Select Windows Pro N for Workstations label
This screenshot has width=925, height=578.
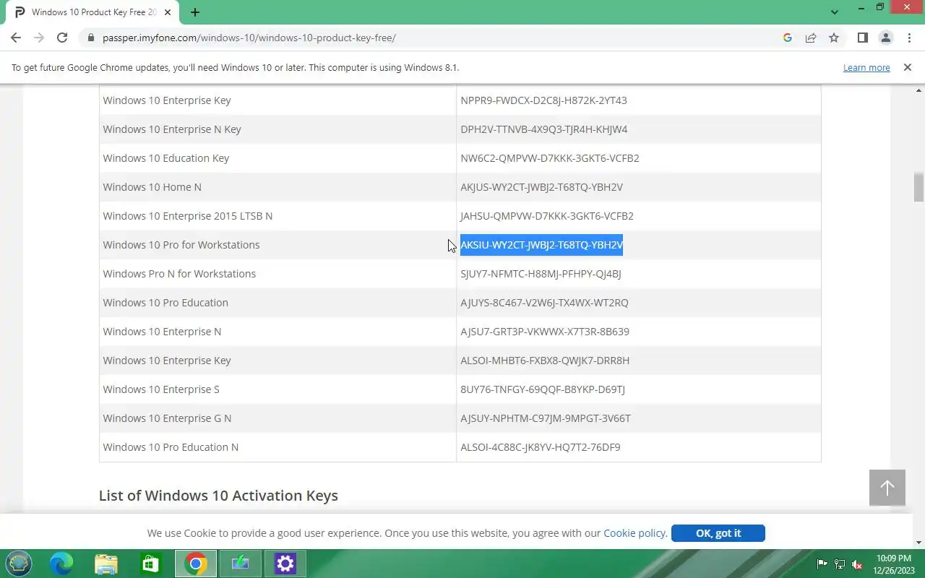coord(179,274)
